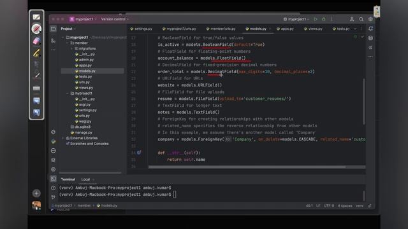The image size is (408, 229).
Task: Select the top whiteboard tool in annotation bar
Action: click(36, 17)
